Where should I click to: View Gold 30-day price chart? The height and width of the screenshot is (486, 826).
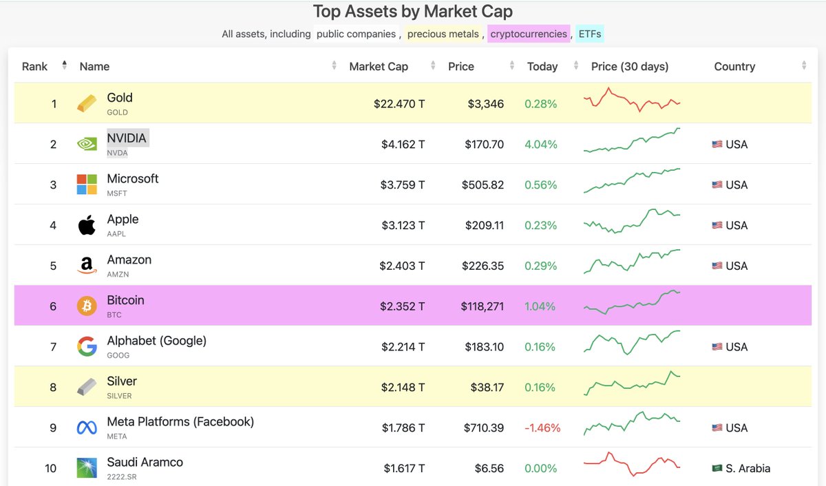(x=632, y=100)
